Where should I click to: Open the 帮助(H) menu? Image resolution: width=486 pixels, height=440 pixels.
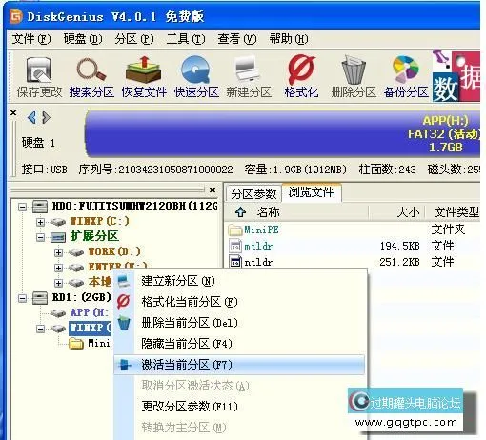pyautogui.click(x=289, y=39)
